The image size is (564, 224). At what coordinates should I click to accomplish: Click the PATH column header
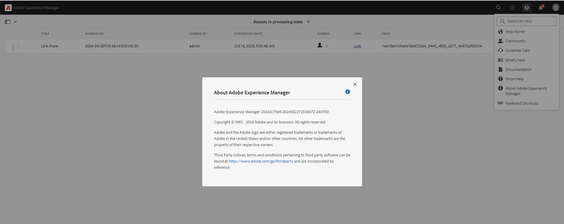pyautogui.click(x=386, y=34)
